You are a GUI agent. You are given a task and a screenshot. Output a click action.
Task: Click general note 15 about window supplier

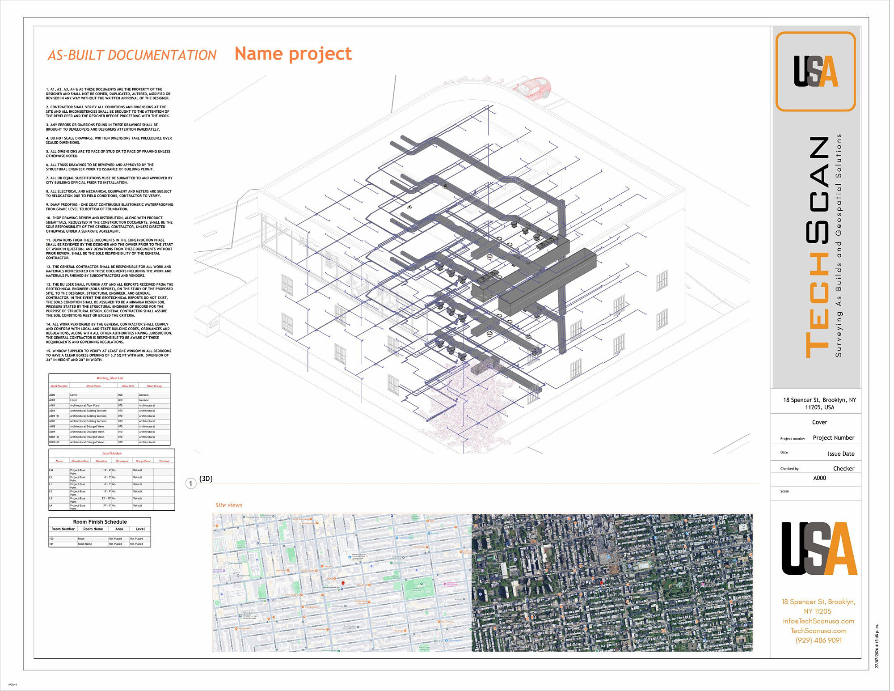click(109, 356)
